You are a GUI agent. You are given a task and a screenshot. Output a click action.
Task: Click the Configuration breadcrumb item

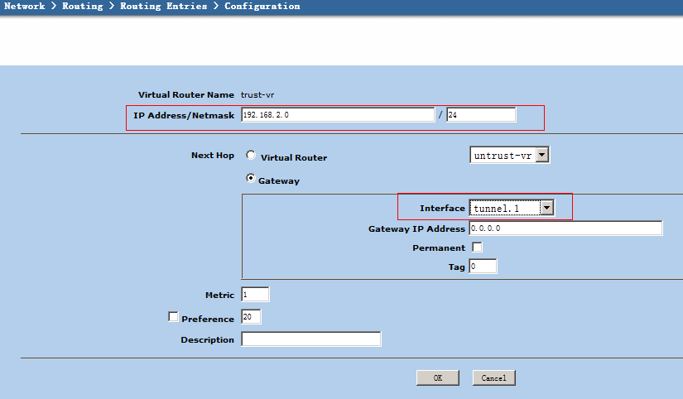click(262, 7)
